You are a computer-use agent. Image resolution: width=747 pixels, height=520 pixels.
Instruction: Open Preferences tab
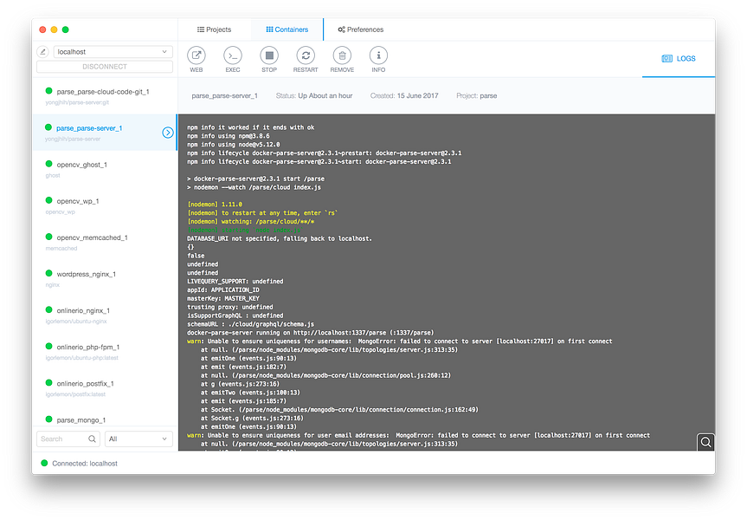click(x=361, y=29)
